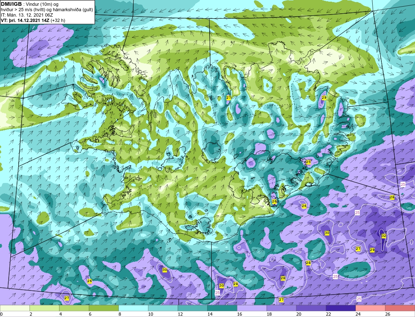Pick the legend color swatch between 16 and 18

tap(252, 308)
